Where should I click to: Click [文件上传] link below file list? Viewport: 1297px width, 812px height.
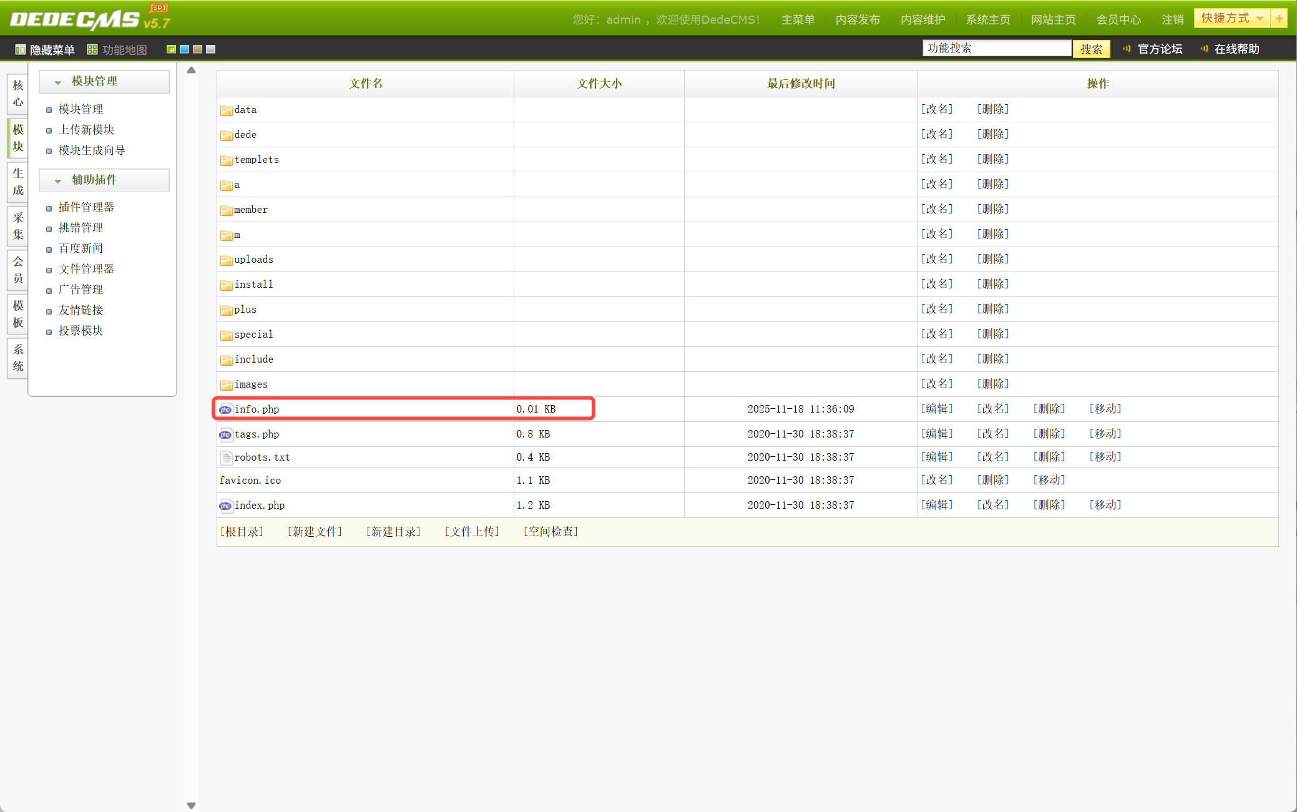tap(472, 531)
